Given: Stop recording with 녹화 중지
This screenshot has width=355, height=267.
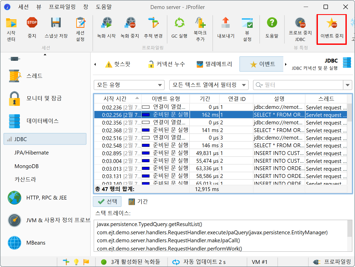Looking at the screenshot, I should (130, 28).
